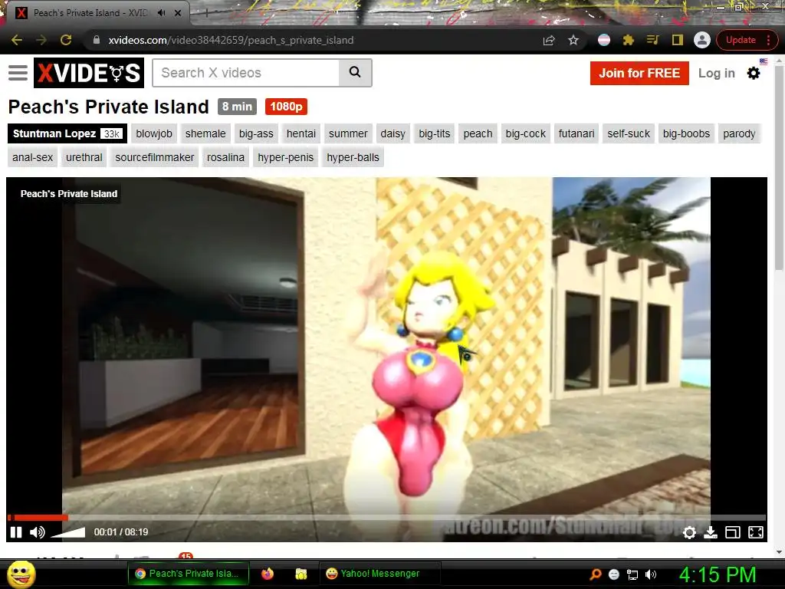Adjust the player volume slider
The width and height of the screenshot is (785, 589).
click(67, 532)
